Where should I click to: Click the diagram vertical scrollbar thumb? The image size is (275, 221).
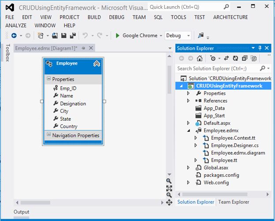point(169,80)
